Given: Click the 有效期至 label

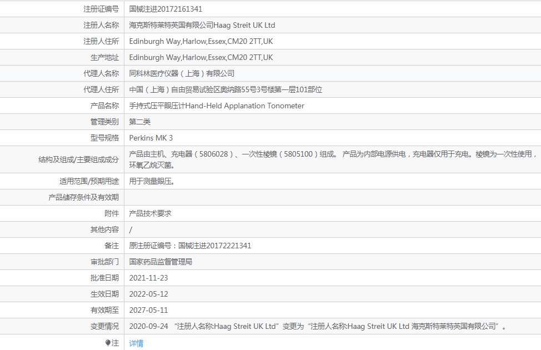Looking at the screenshot, I should [104, 311].
